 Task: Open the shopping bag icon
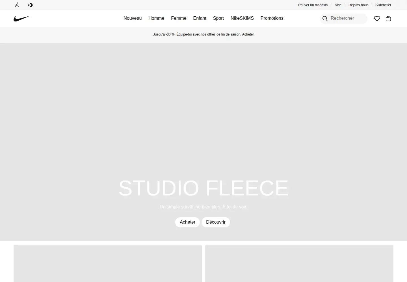[388, 19]
